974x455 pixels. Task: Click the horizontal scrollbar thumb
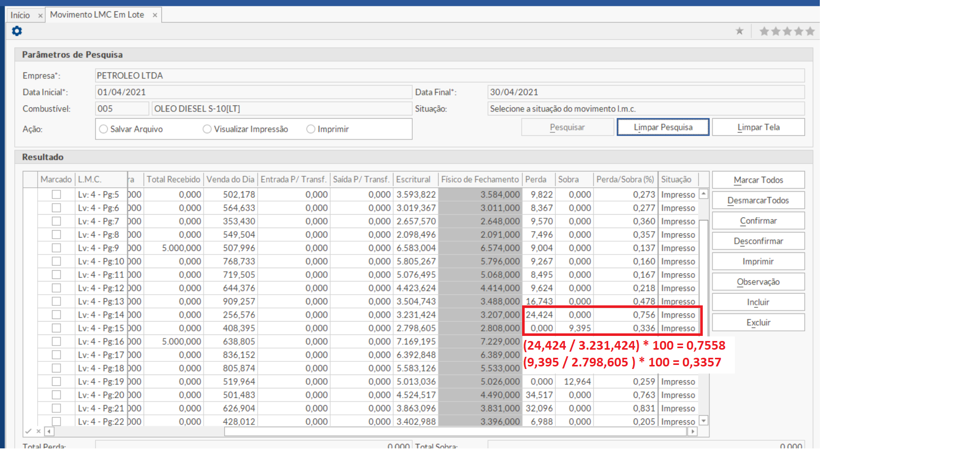pos(455,432)
